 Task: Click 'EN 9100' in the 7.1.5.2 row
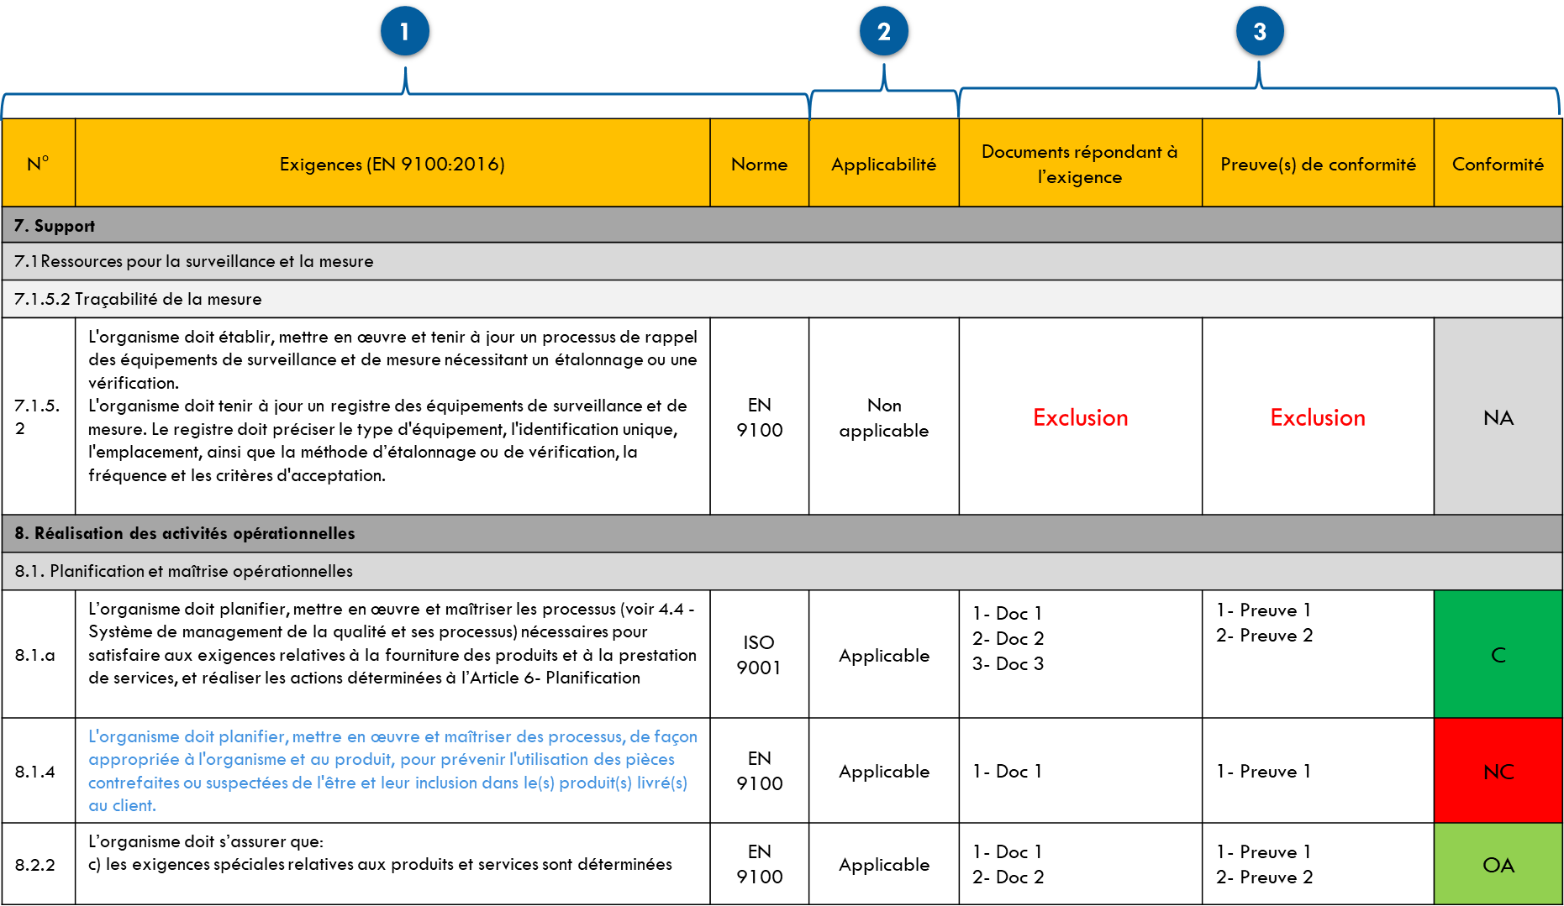[759, 417]
